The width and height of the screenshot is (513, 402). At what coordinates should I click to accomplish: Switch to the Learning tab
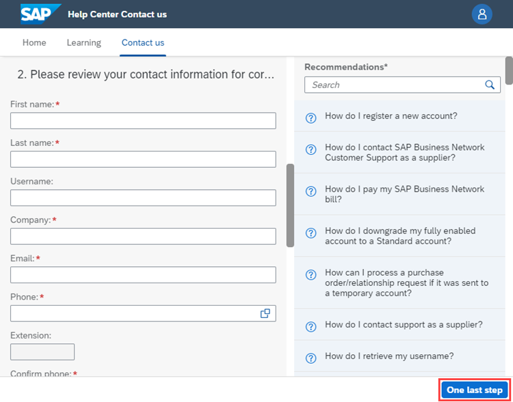click(83, 42)
